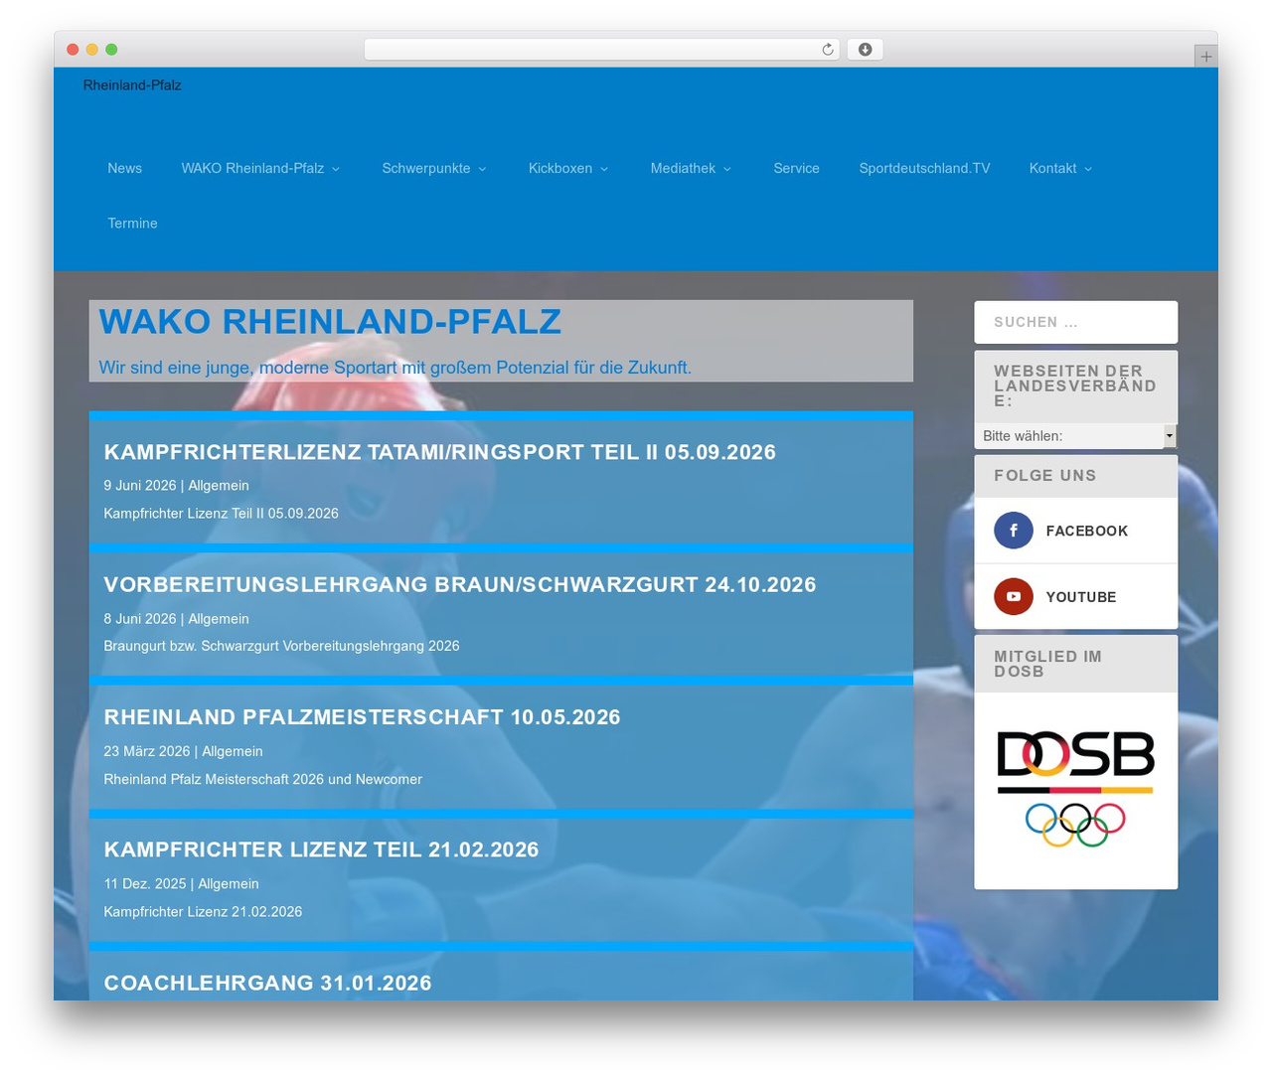Screen dimensions: 1272x1077
Task: Click the 'Wir sind eine junge, moderne Sportart' tagline
Action: (x=396, y=368)
